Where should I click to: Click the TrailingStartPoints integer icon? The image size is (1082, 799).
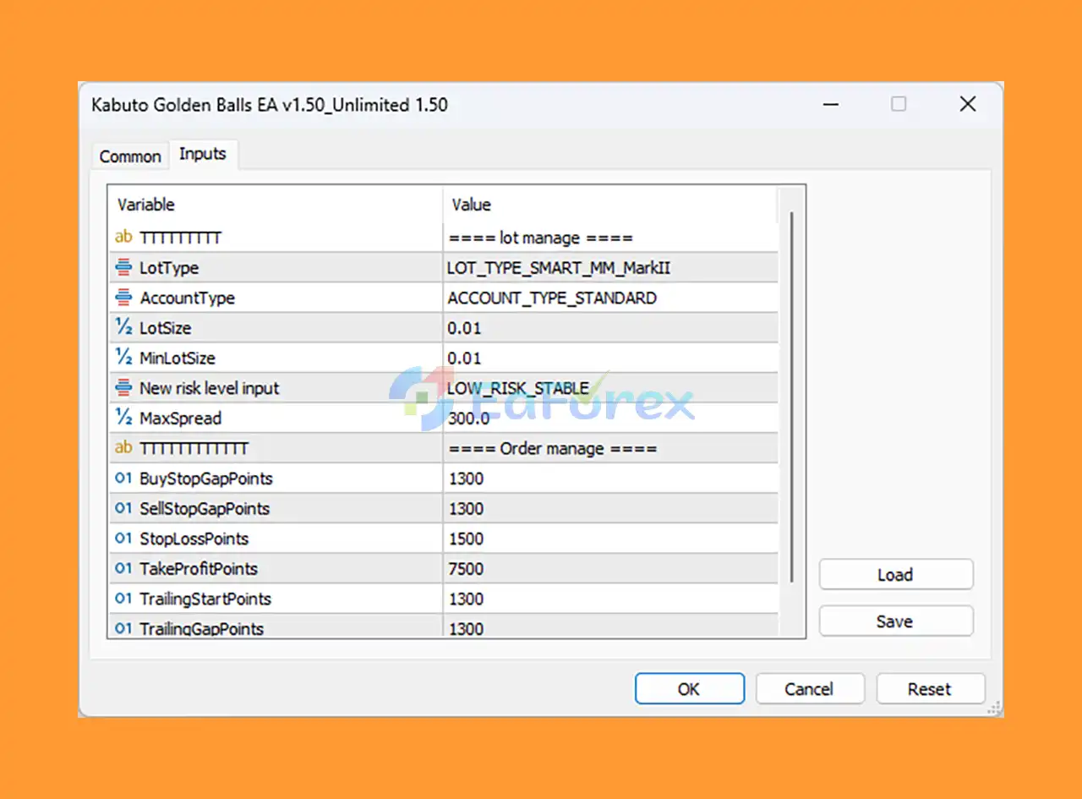tap(123, 599)
